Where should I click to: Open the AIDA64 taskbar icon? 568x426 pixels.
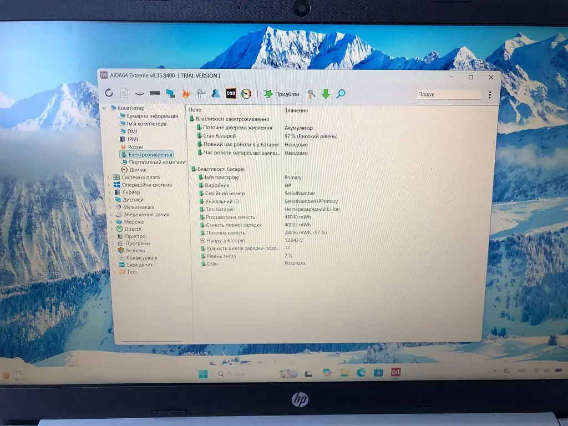point(395,372)
